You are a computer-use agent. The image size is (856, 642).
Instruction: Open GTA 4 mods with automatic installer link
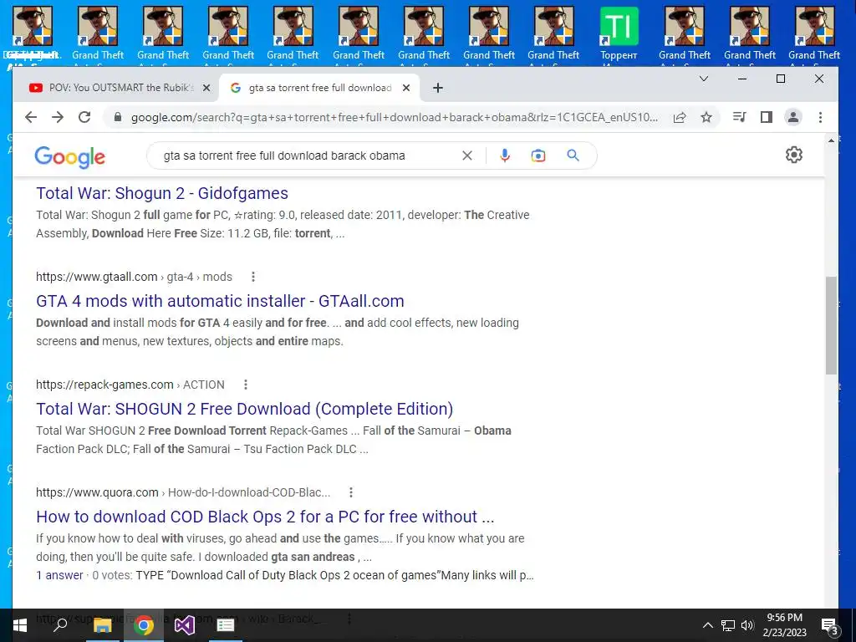[x=220, y=301]
